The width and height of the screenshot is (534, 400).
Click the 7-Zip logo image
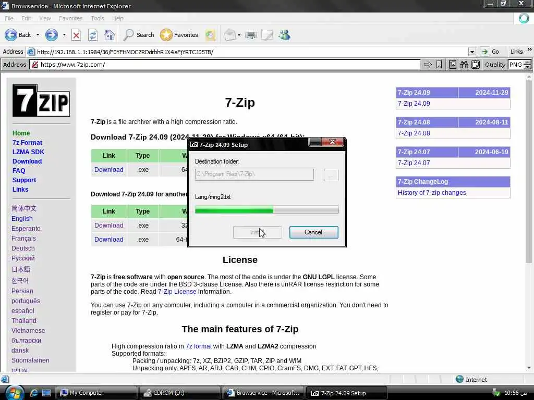click(x=41, y=101)
